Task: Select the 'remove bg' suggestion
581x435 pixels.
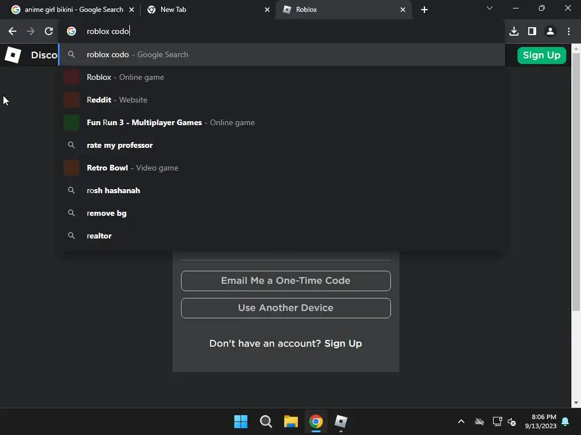Action: coord(281,213)
